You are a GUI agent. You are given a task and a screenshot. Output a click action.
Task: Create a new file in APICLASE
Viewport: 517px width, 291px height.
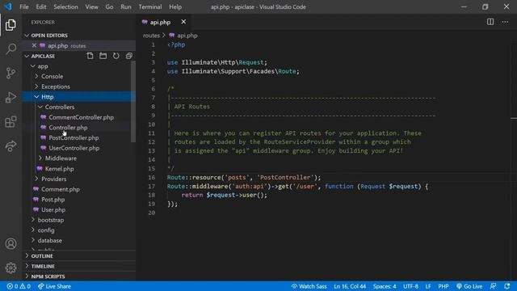pos(90,56)
